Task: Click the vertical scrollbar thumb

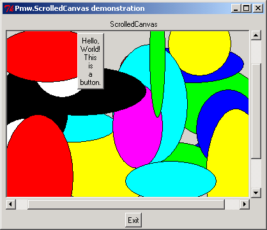Action: pyautogui.click(x=256, y=111)
